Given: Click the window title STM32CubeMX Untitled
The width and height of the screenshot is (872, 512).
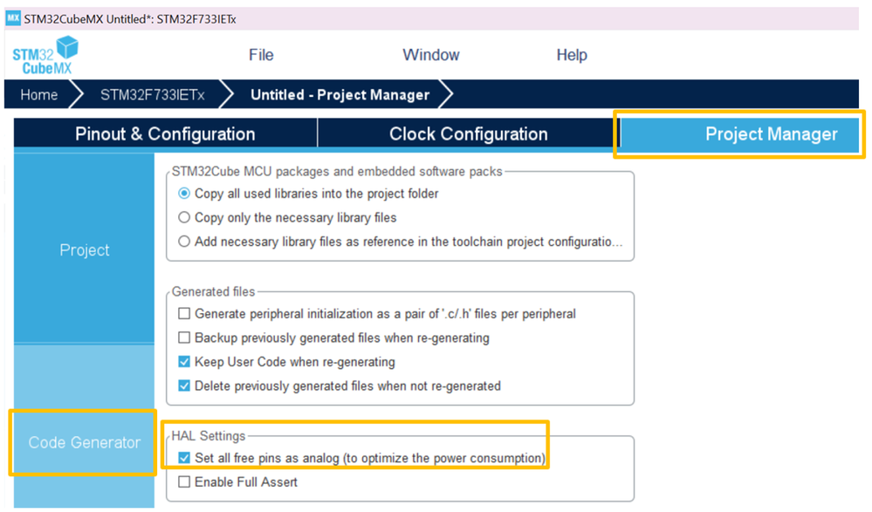Looking at the screenshot, I should 130,19.
